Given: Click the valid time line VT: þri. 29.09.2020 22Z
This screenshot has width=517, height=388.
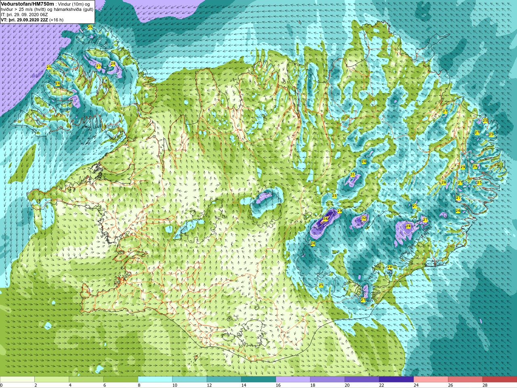Looking at the screenshot, I should (25, 19).
